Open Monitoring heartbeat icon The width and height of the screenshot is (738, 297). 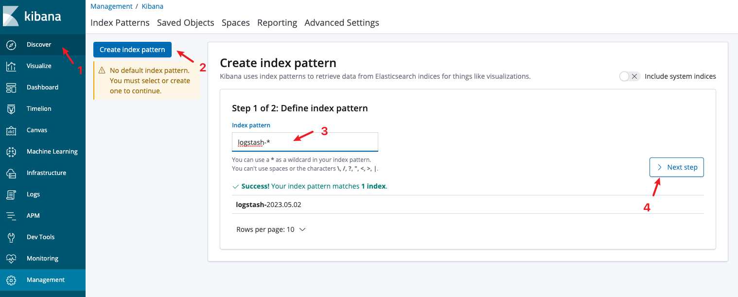11,259
